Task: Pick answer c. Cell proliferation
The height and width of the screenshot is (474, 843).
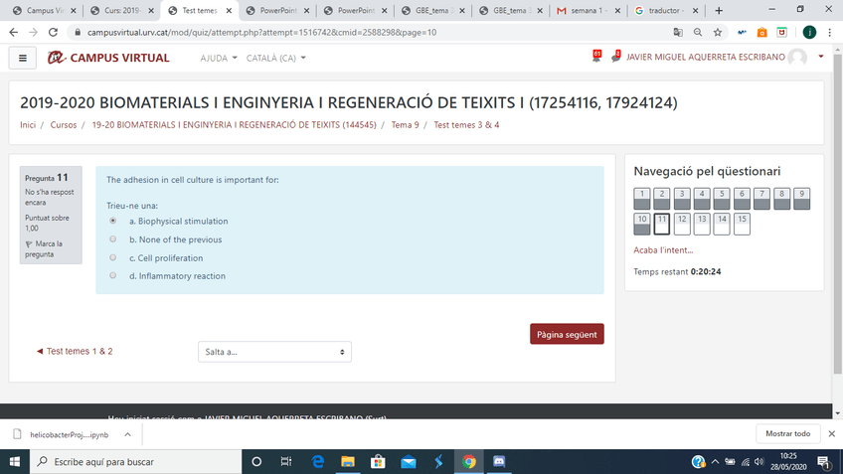Action: click(112, 257)
